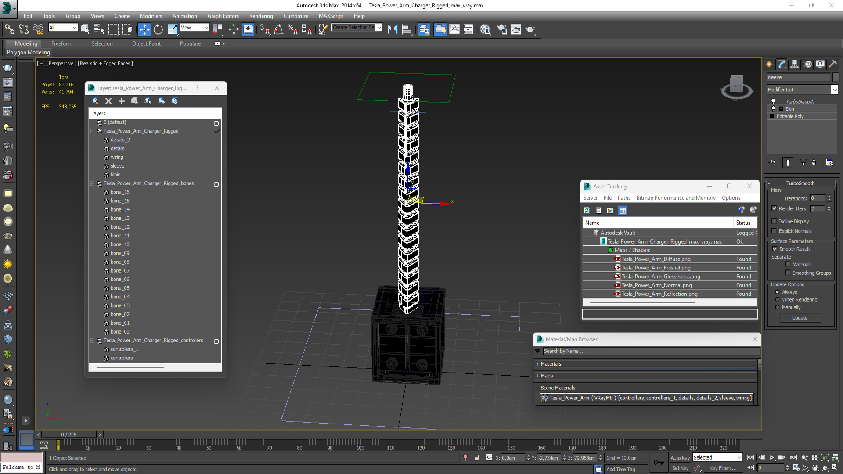843x474 pixels.
Task: Click Remove Modifier trash icon in stack
Action: [x=814, y=162]
